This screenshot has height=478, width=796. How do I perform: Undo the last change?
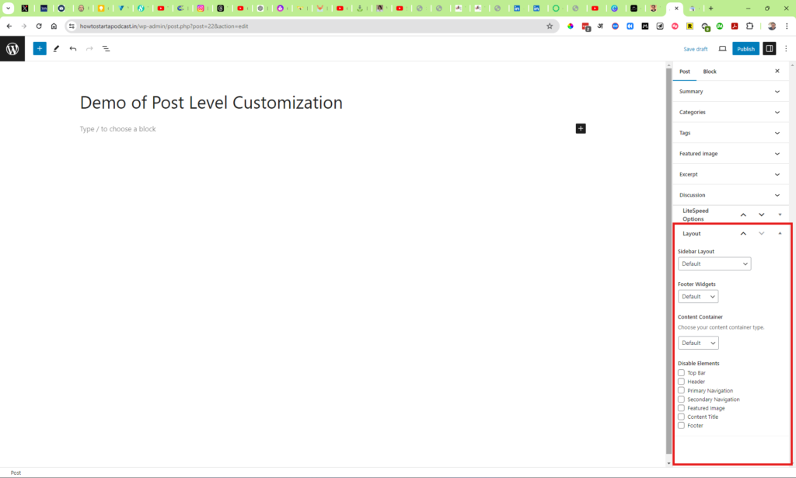[73, 49]
